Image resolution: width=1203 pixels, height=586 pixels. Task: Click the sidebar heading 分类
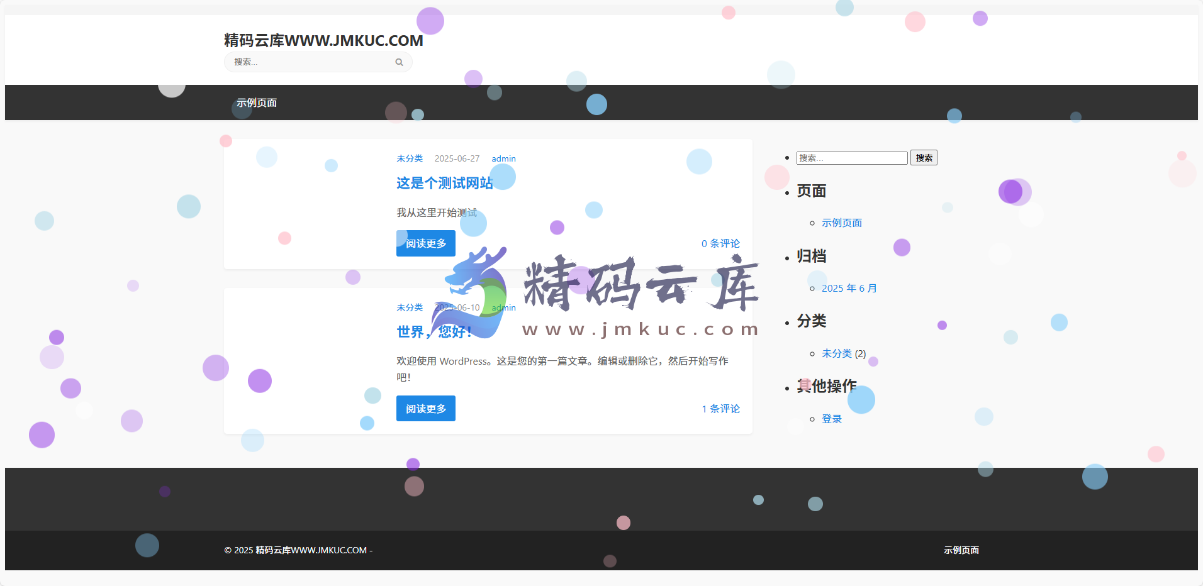[812, 321]
